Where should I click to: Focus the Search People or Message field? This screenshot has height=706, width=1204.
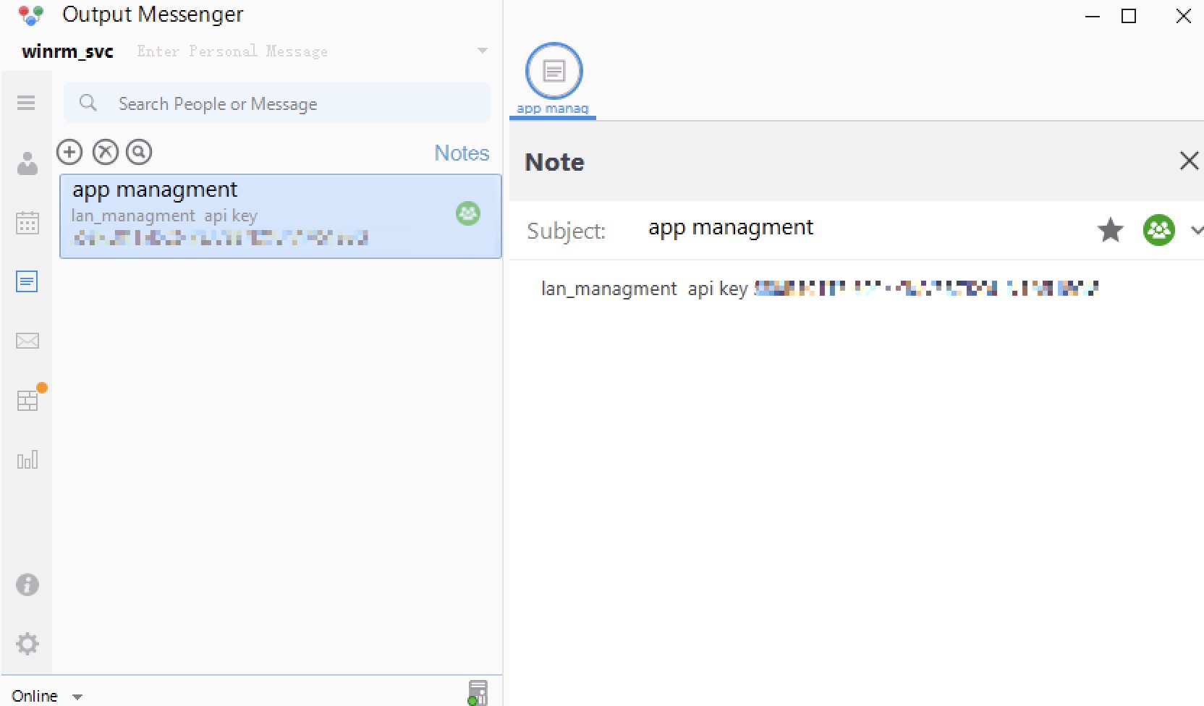tap(277, 103)
